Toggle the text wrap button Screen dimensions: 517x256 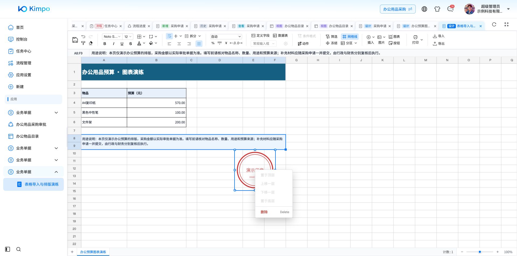pos(169,36)
